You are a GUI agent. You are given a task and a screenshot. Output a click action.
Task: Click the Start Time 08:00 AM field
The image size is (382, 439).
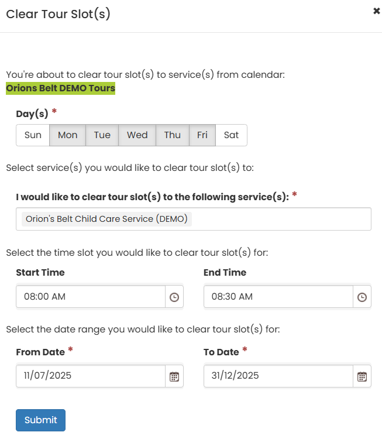pos(91,297)
